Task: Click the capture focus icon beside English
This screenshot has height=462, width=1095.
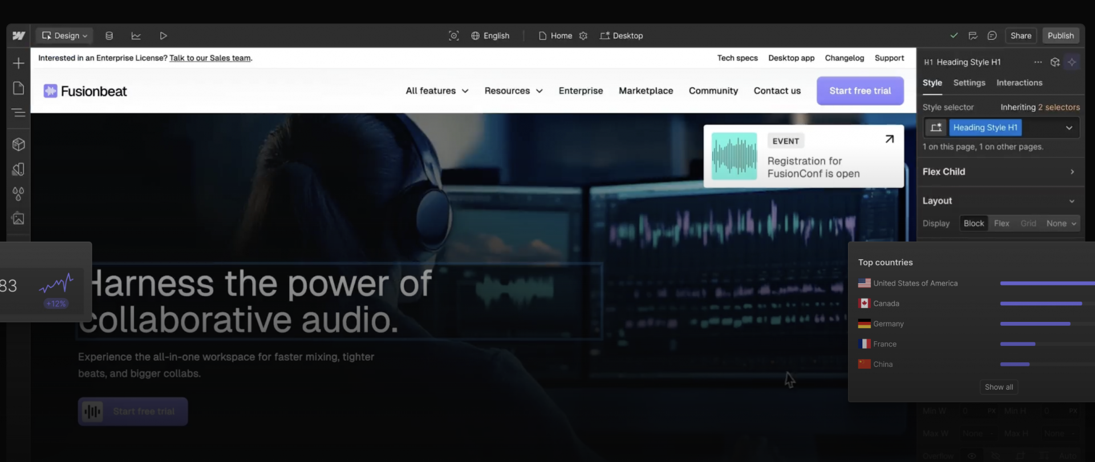Action: point(453,36)
